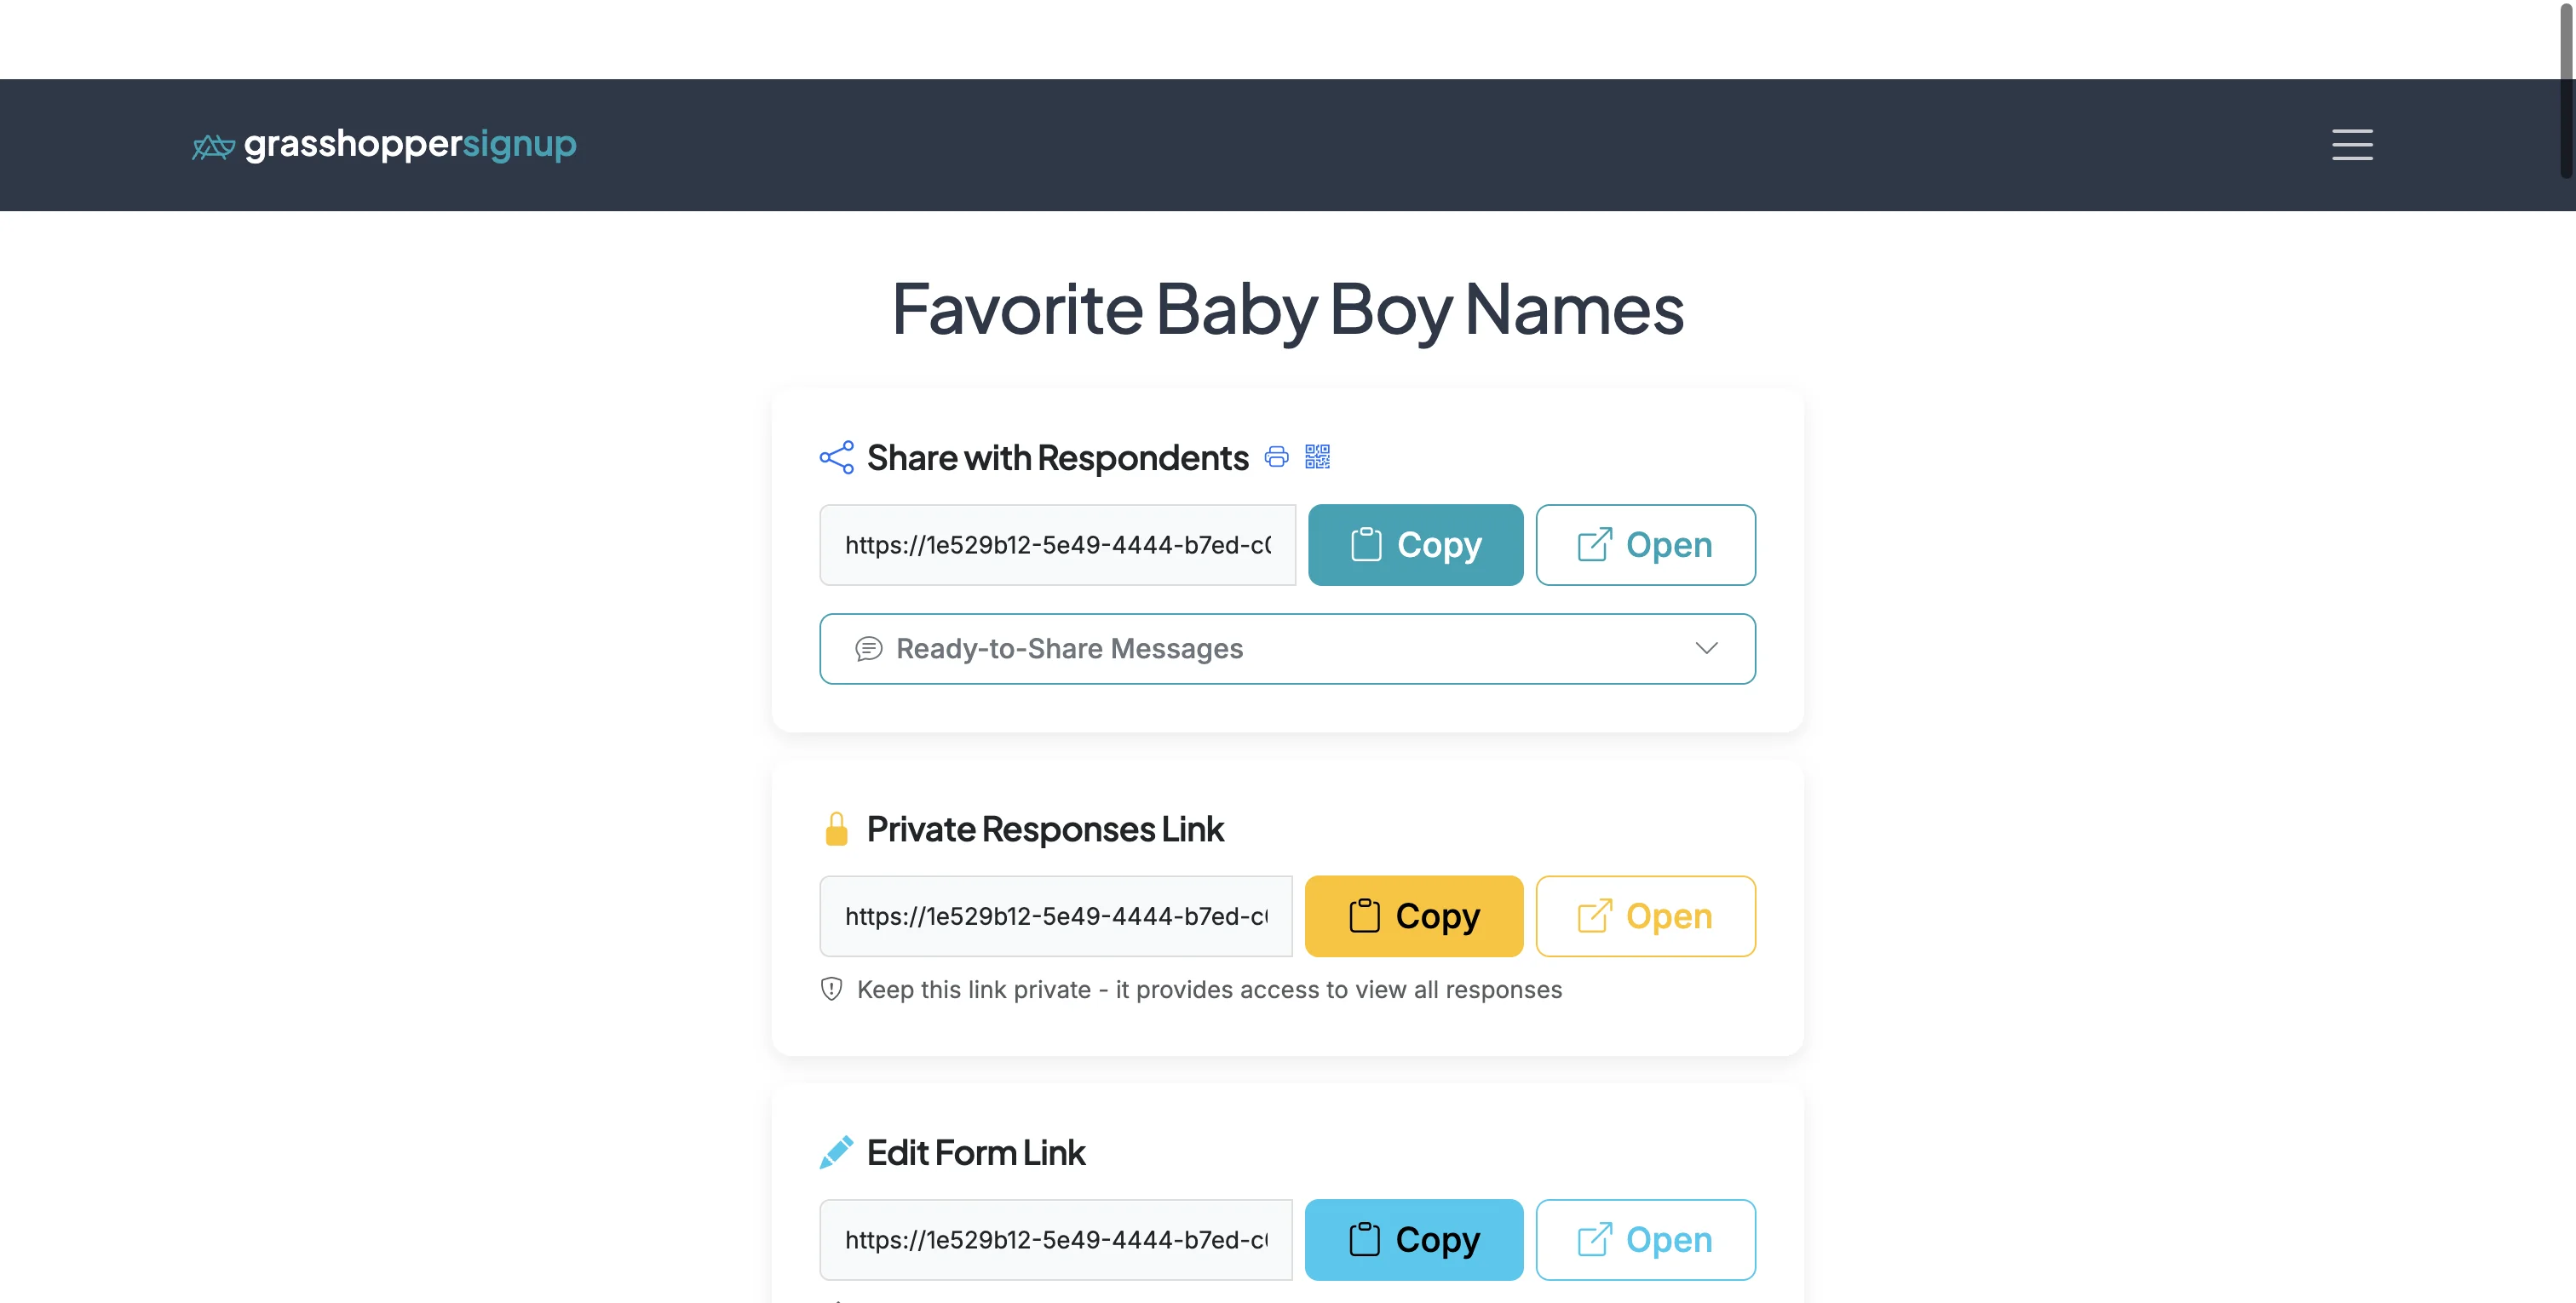The image size is (2576, 1303).
Task: Click the lock icon next to Private Responses Link
Action: point(836,828)
